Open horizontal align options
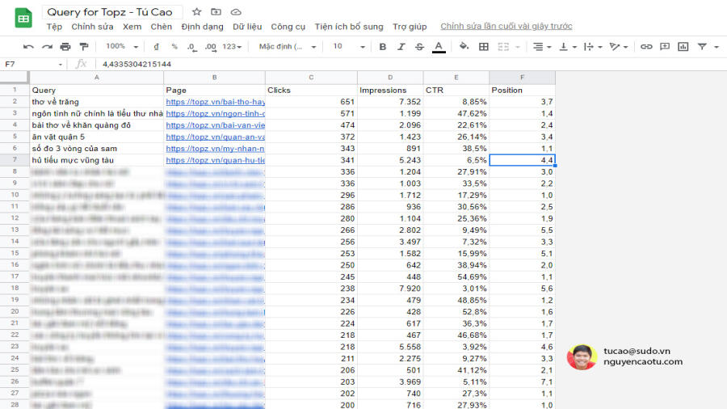Image resolution: width=727 pixels, height=409 pixels. coord(541,46)
